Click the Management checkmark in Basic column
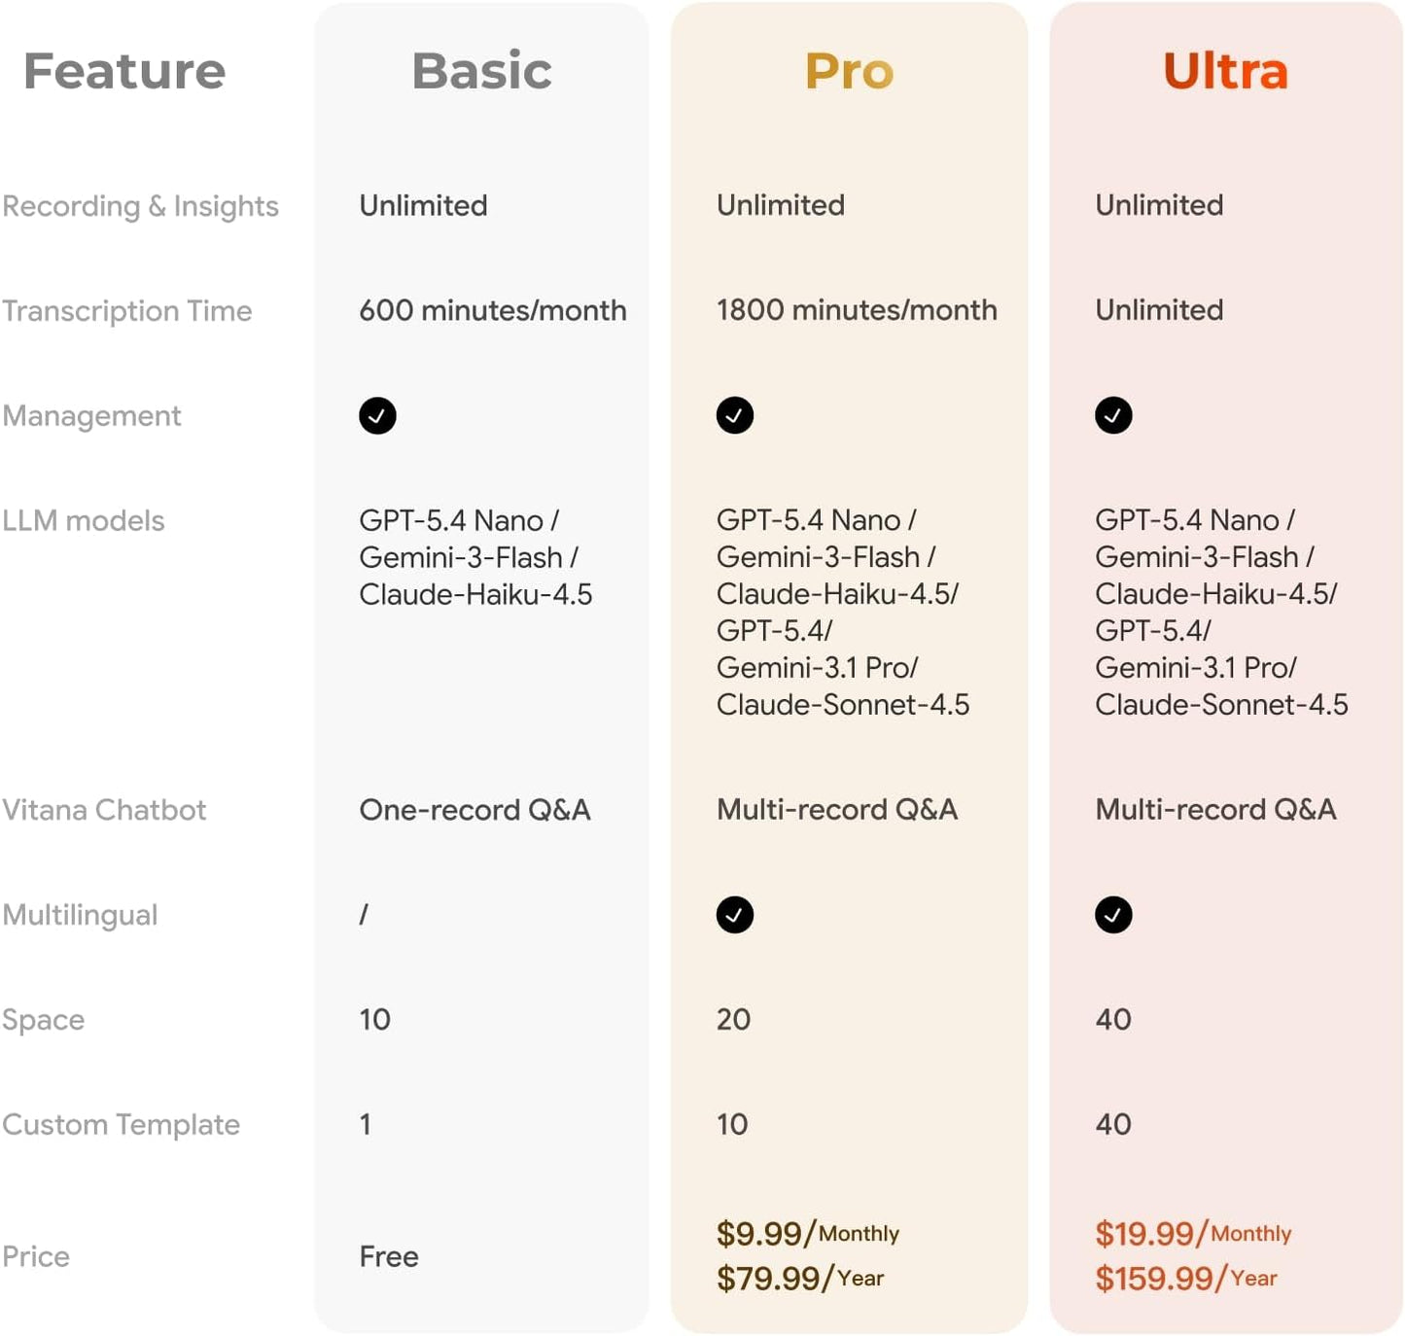Viewport: 1405px width, 1336px height. click(377, 416)
